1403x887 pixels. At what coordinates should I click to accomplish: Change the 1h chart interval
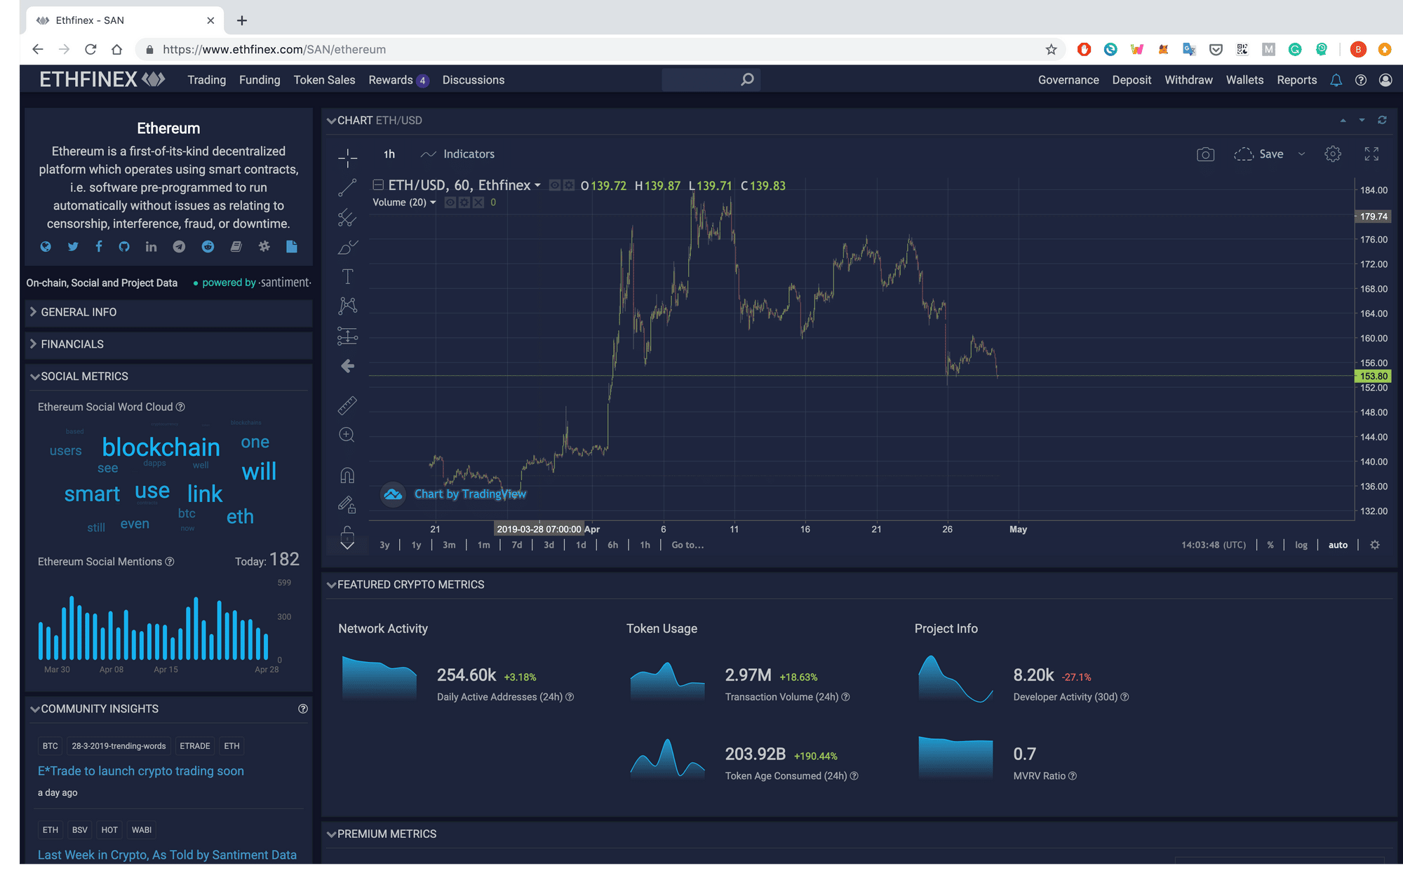pos(389,154)
